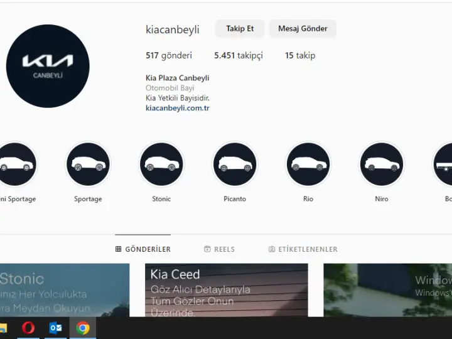View the 5.451 takipçi list
The height and width of the screenshot is (339, 452).
(x=238, y=55)
